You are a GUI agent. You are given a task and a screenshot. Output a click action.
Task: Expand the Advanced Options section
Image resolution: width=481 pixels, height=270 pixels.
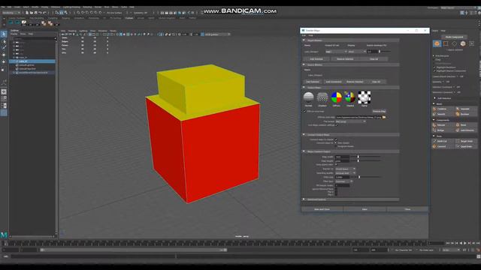(x=304, y=199)
